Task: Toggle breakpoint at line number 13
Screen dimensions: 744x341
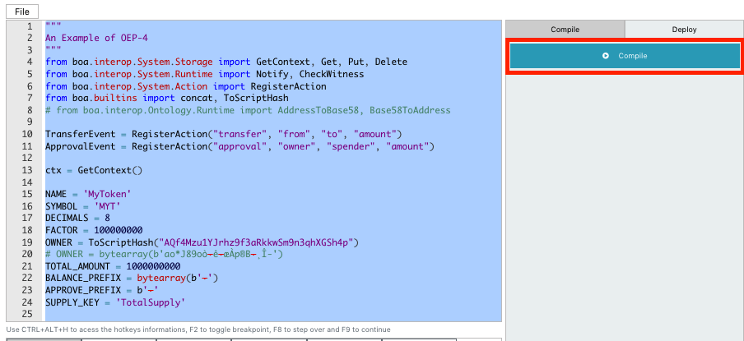Action: [27, 170]
